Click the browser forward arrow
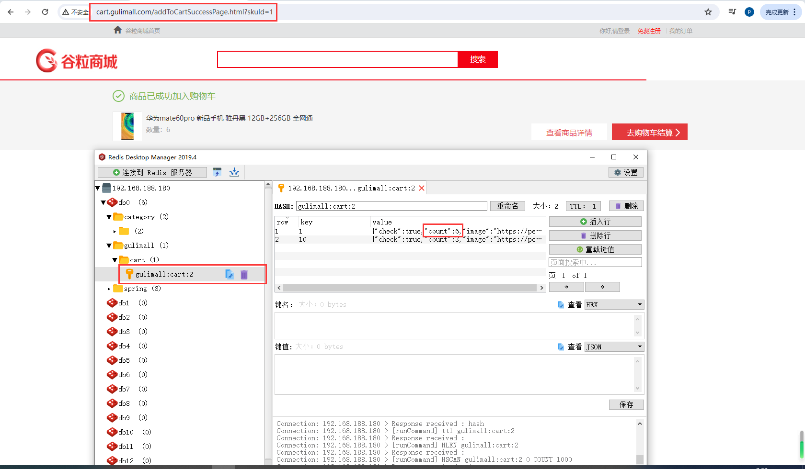This screenshot has width=805, height=469. pos(28,12)
